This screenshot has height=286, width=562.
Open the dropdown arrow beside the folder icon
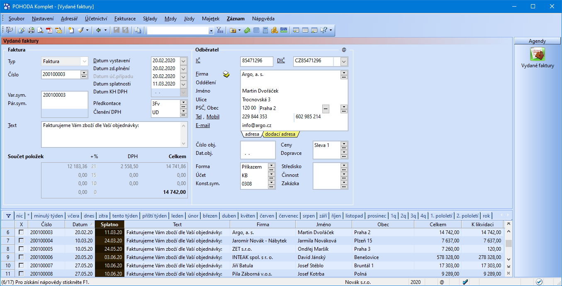(239, 30)
